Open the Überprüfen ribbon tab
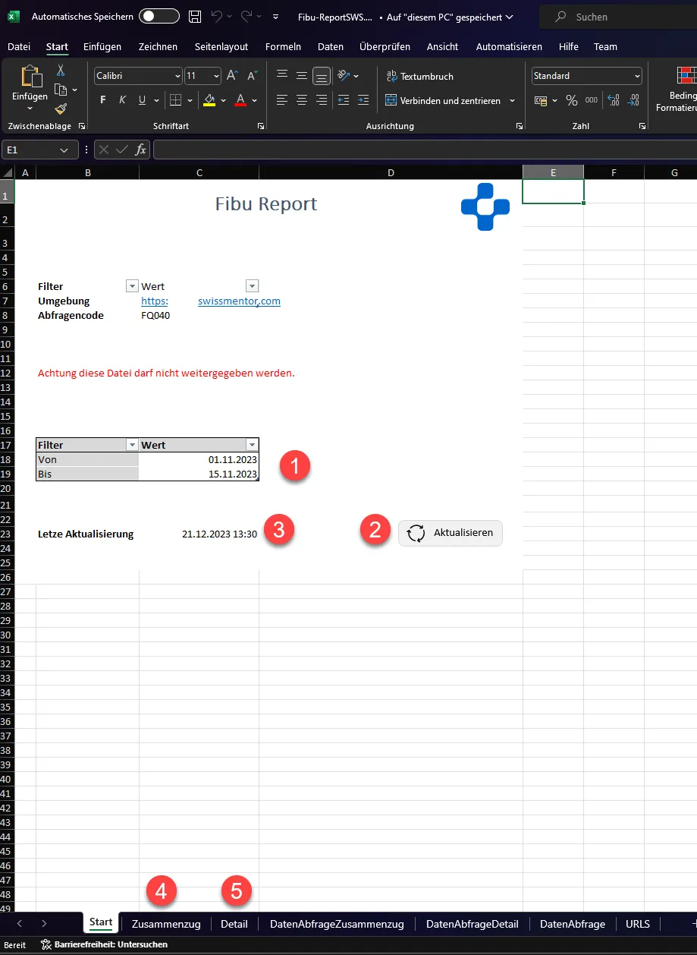Image resolution: width=697 pixels, height=955 pixels. click(x=385, y=47)
